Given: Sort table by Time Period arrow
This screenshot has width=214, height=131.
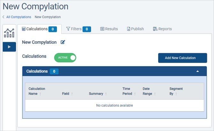Looking at the screenshot, I should [135, 94].
